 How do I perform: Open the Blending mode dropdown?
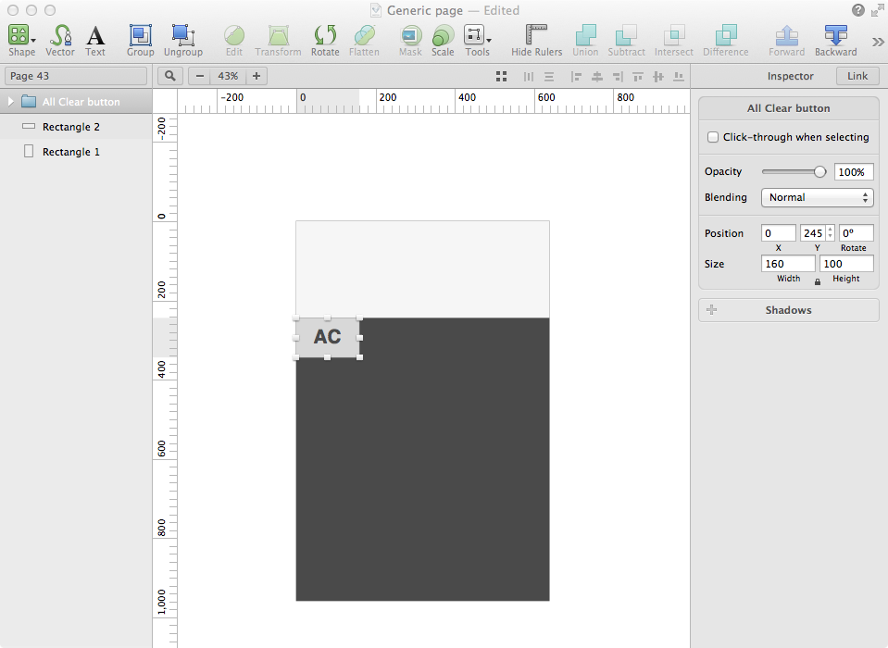pos(817,197)
